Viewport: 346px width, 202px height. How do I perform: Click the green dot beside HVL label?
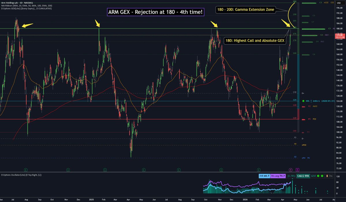pyautogui.click(x=303, y=101)
